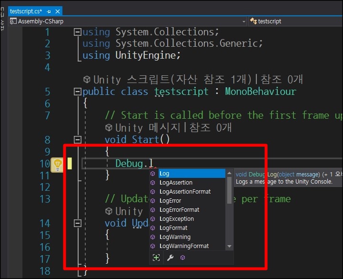The image size is (343, 279).
Task: Collapse the using directives block
Action: pyautogui.click(x=78, y=32)
